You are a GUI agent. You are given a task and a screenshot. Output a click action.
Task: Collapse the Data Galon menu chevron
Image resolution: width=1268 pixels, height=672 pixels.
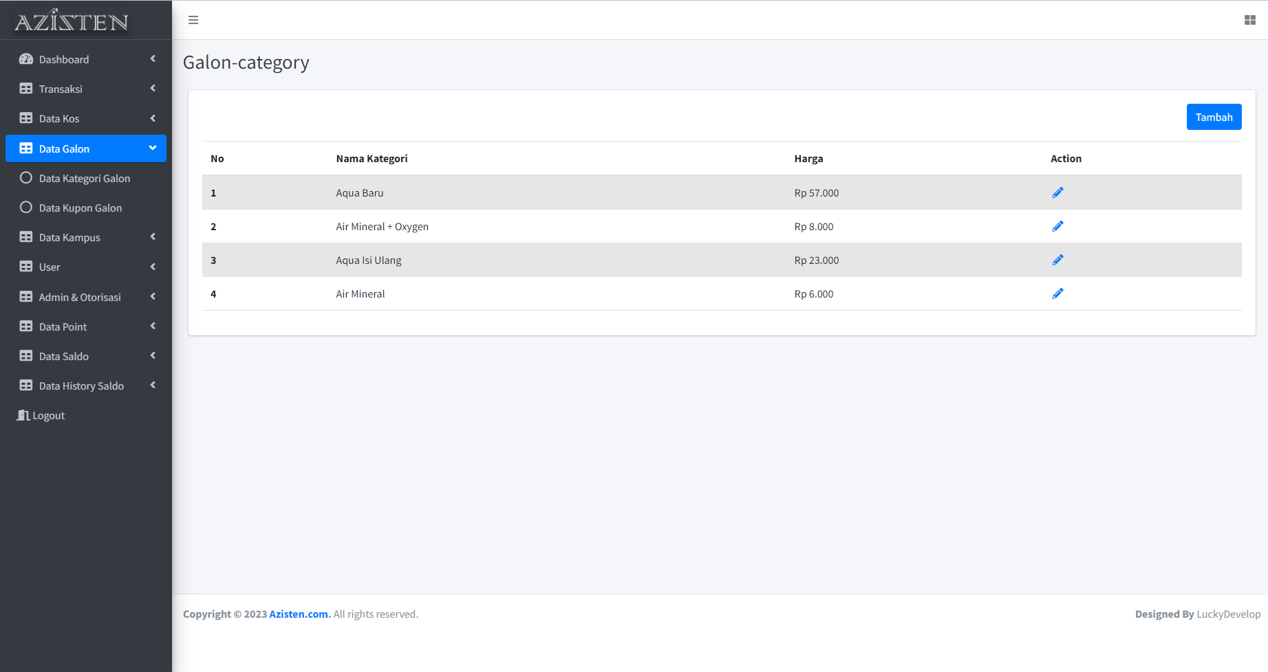153,148
